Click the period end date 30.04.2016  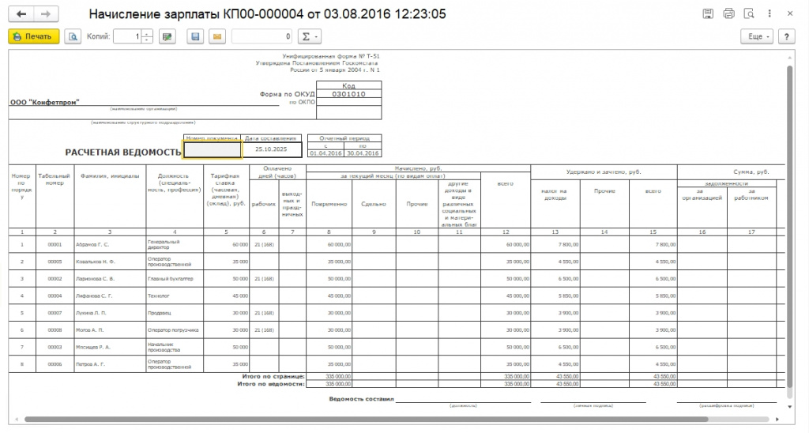[362, 153]
